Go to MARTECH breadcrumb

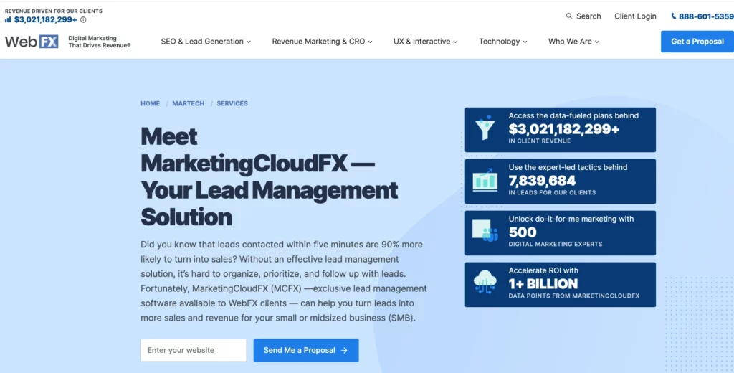(x=189, y=103)
